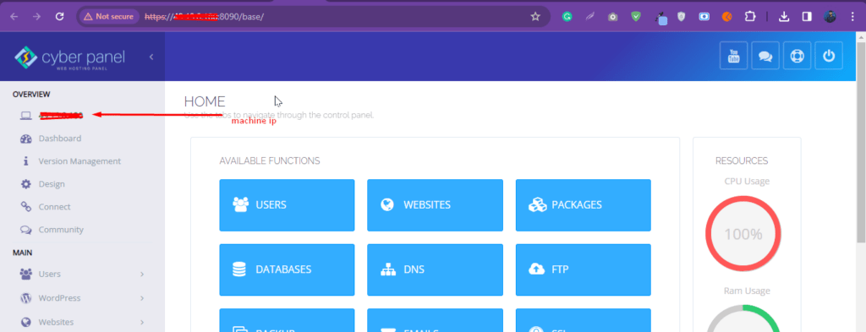Open the browser downloads icon
866x332 pixels.
tap(784, 17)
